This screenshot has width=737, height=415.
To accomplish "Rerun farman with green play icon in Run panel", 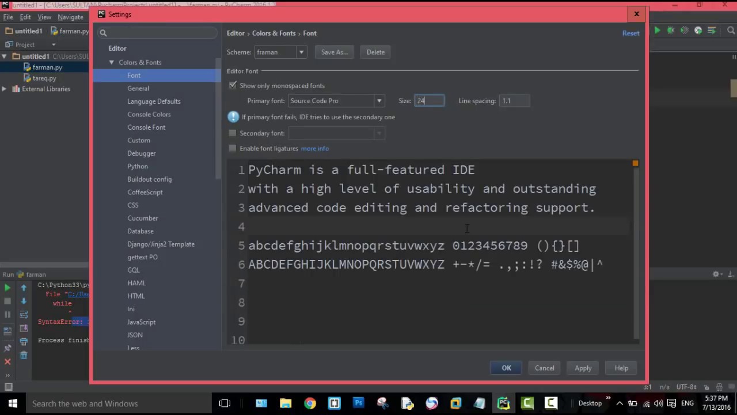I will click(7, 288).
